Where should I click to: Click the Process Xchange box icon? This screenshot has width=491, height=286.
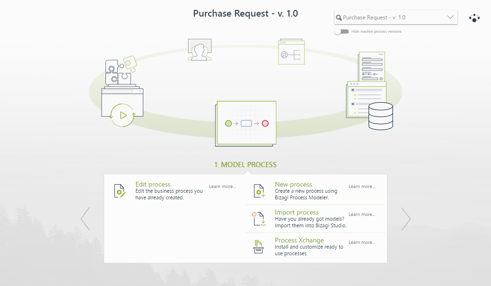point(258,247)
